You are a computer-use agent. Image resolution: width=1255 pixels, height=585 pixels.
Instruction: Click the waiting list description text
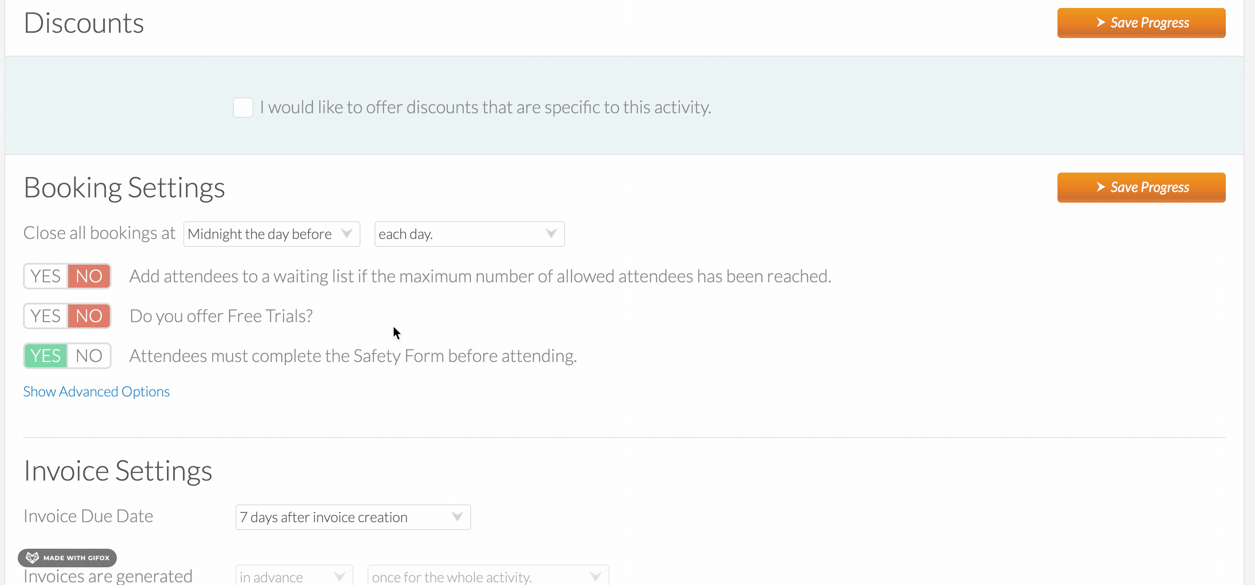click(480, 277)
